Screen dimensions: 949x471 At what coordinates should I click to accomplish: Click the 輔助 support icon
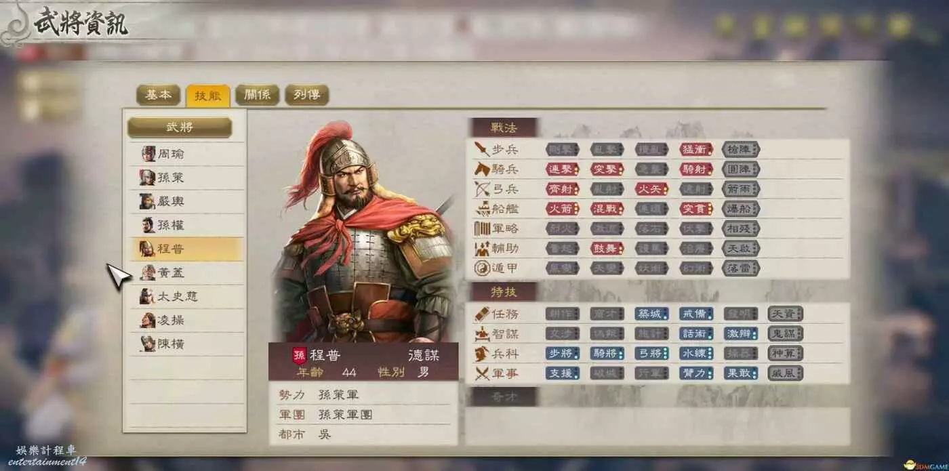pyautogui.click(x=481, y=248)
